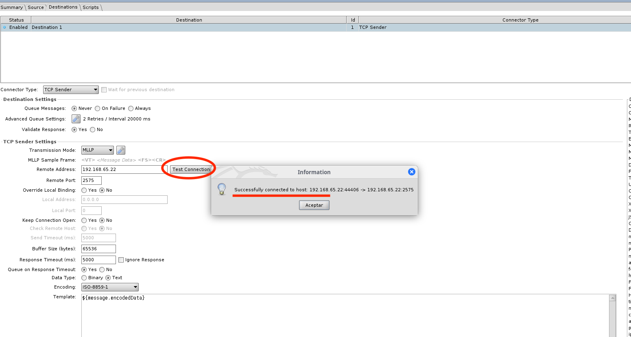Select Queue Messages On Failure option
631x337 pixels.
(98, 109)
